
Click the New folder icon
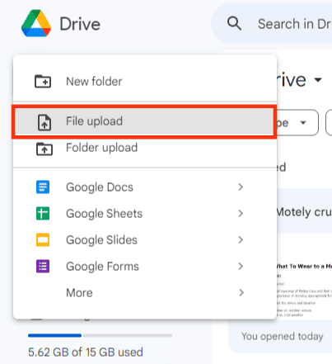click(x=43, y=82)
